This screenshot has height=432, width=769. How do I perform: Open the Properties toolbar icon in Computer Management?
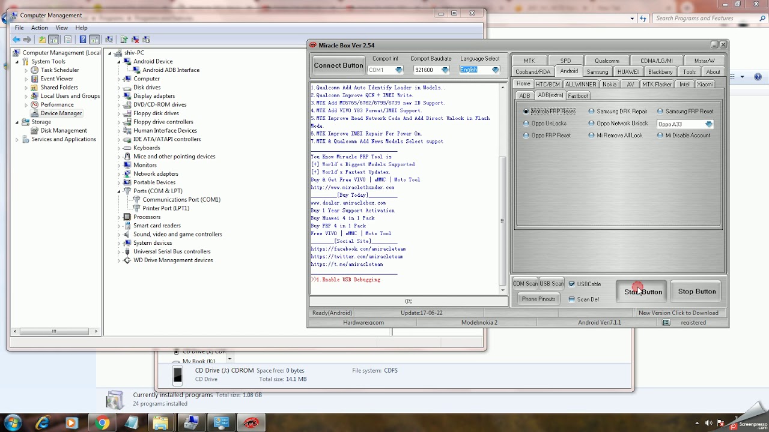[x=68, y=40]
